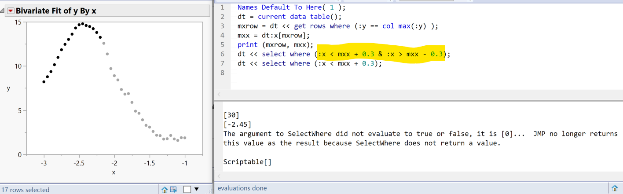Click script line 'print (mxrow, mxx);'

point(275,45)
